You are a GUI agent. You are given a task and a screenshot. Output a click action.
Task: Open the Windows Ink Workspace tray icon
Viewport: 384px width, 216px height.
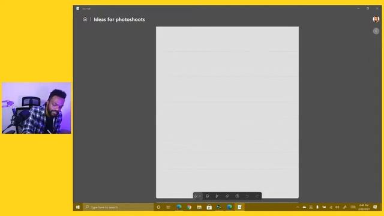click(x=344, y=207)
